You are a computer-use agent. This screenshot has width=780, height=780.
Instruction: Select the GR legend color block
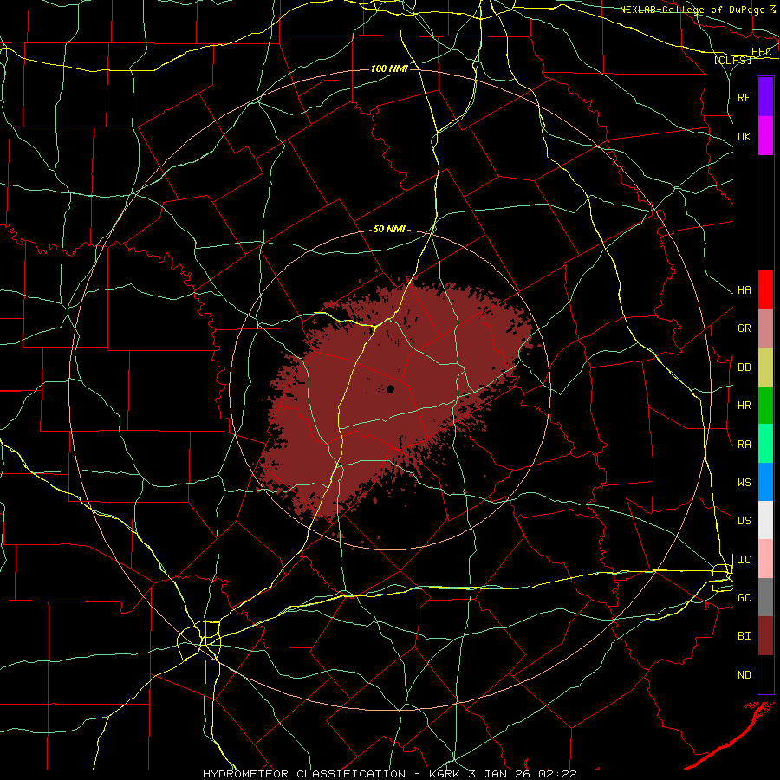765,328
